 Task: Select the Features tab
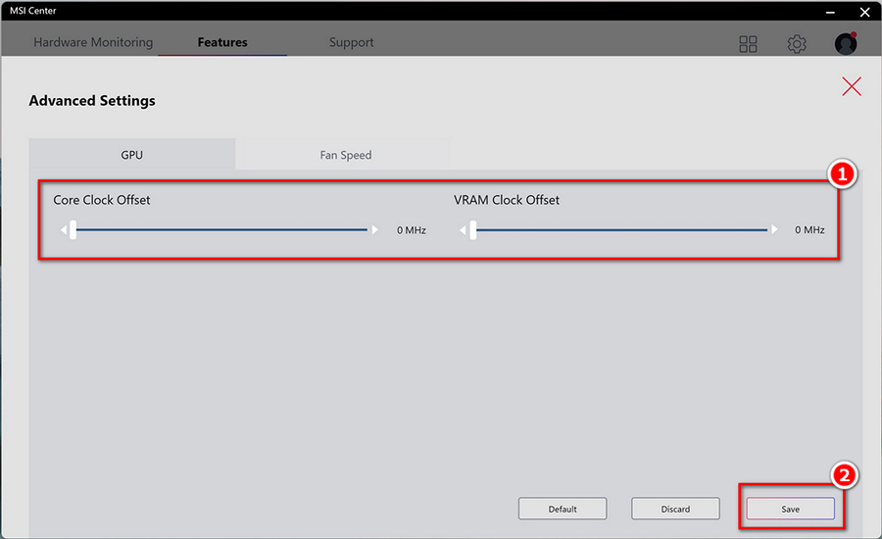tap(222, 42)
